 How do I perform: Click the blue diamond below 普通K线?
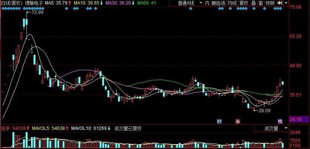tap(190, 9)
